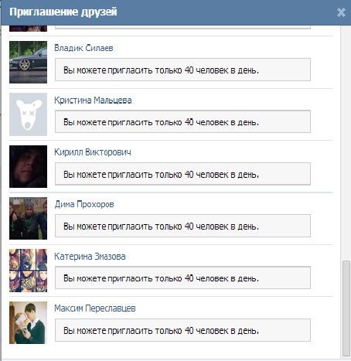This screenshot has width=351, height=361.
Task: Click the invite-limit message under Дима Прохоров
Action: [182, 226]
